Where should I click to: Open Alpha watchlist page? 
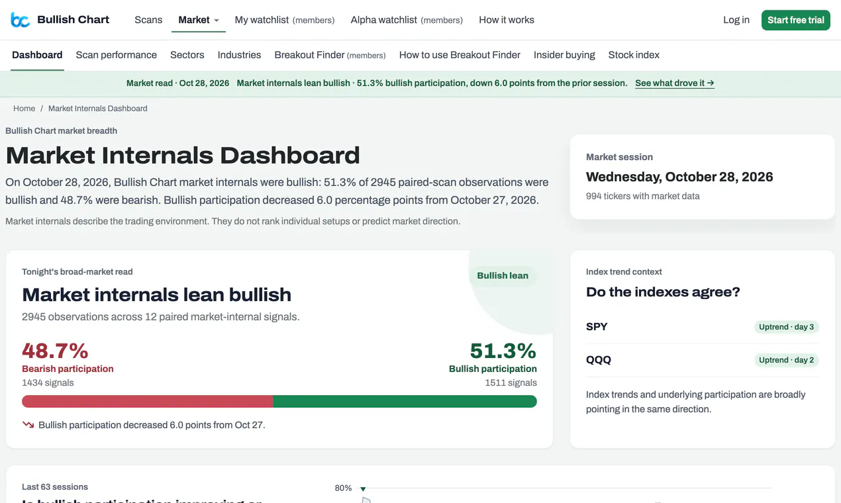[x=407, y=20]
